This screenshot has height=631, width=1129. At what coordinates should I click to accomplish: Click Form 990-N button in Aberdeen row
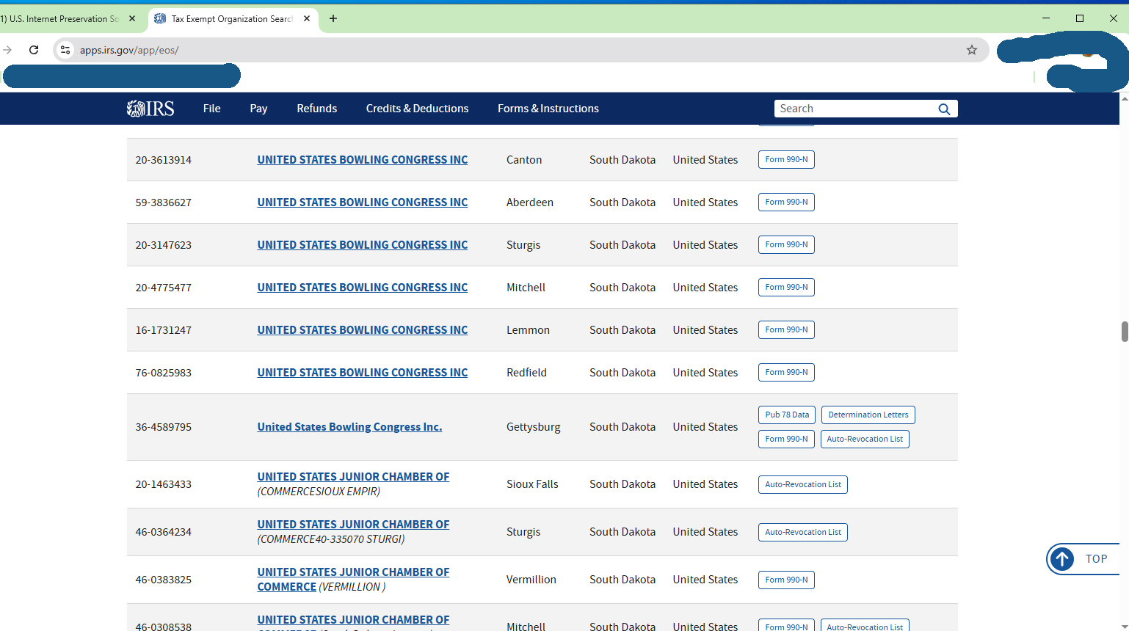(x=786, y=203)
